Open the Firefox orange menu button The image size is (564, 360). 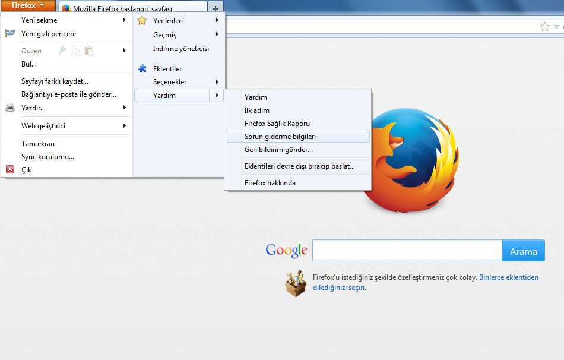[28, 5]
